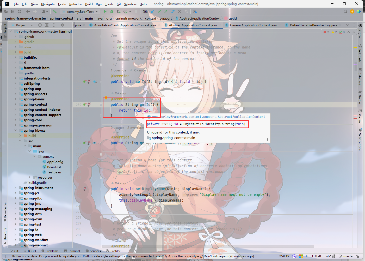This screenshot has height=261, width=365.
Task: Build the project with the hammer icon
Action: 54,11
